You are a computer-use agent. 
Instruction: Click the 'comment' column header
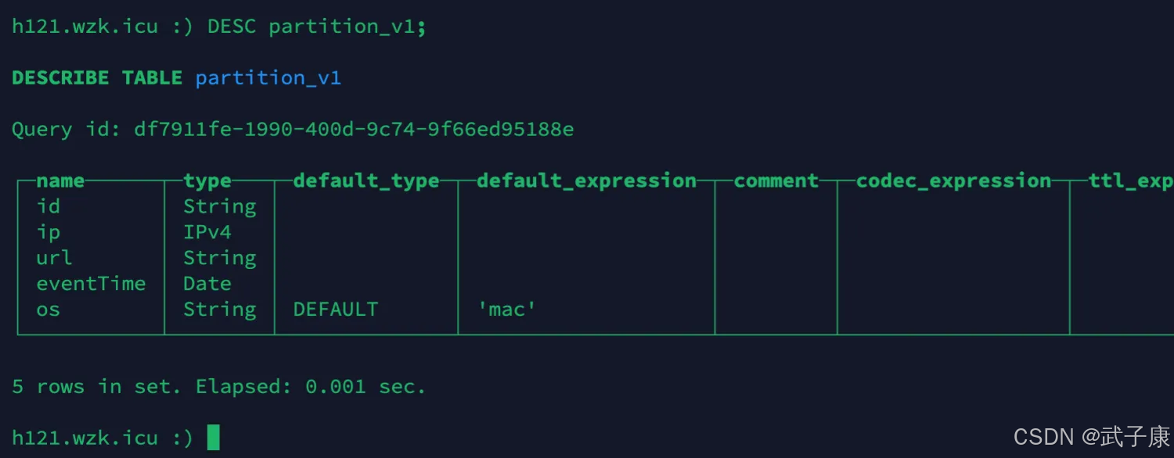pos(776,181)
